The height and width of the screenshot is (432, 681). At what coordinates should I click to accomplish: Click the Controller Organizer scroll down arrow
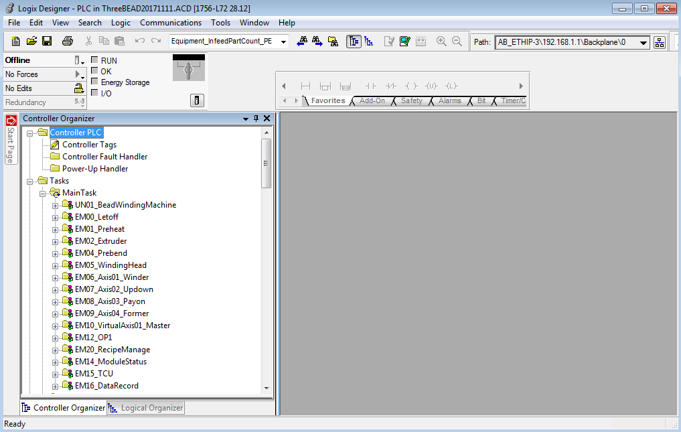(266, 388)
